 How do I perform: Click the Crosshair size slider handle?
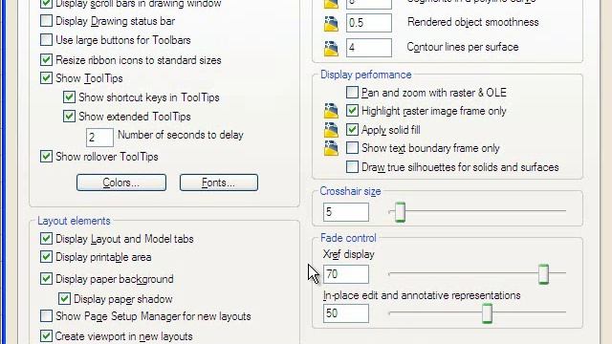[x=400, y=212]
